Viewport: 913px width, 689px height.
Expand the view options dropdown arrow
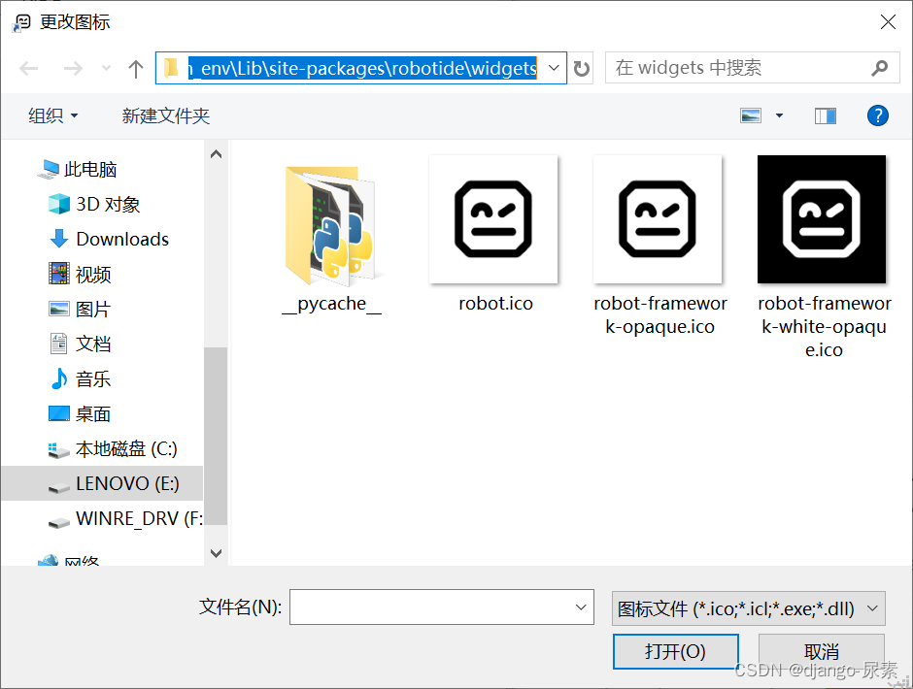click(x=779, y=115)
